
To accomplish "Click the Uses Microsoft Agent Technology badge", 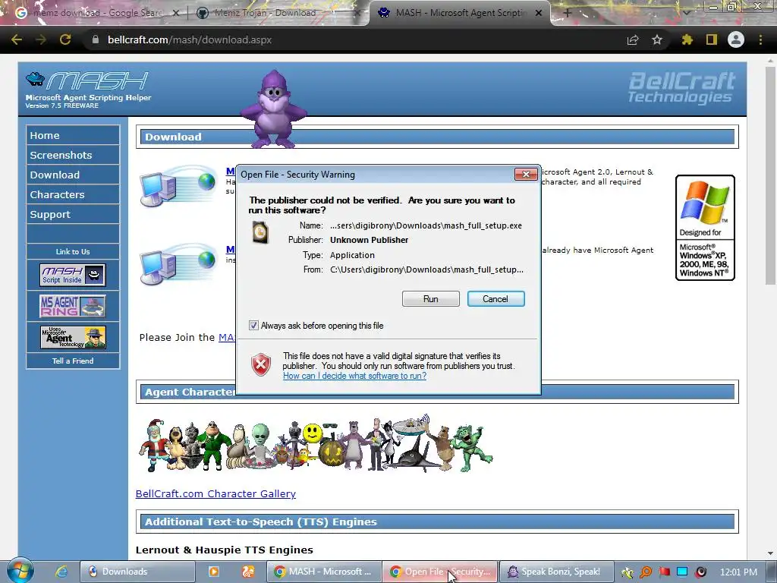I will [x=73, y=337].
